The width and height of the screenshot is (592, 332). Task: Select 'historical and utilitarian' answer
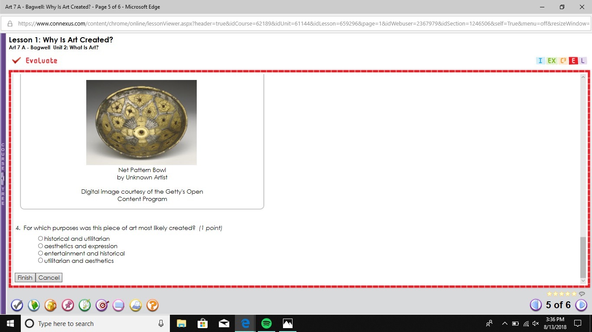pyautogui.click(x=40, y=239)
